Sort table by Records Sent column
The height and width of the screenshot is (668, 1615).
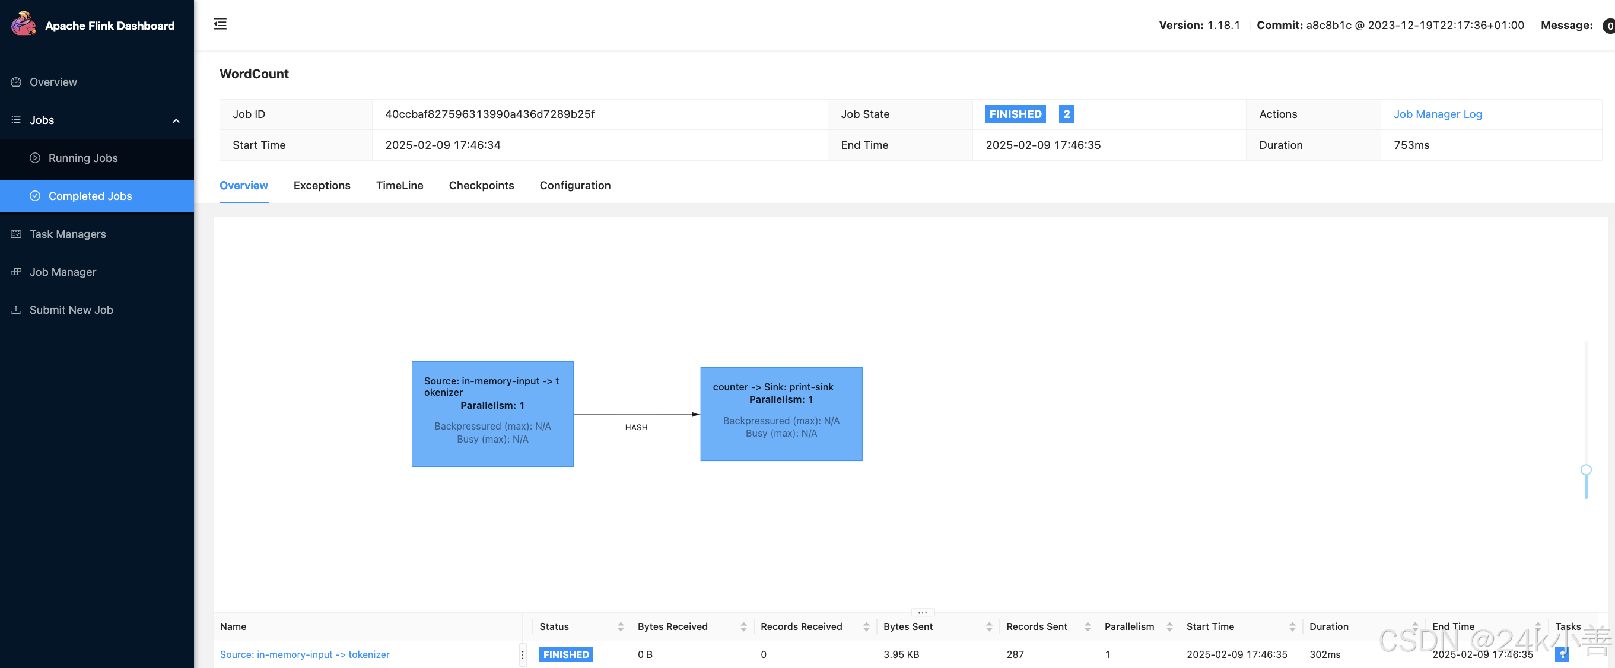point(1087,626)
